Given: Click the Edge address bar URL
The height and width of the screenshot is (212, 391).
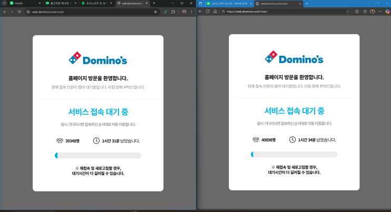Looking at the screenshot, I should pyautogui.click(x=247, y=12).
